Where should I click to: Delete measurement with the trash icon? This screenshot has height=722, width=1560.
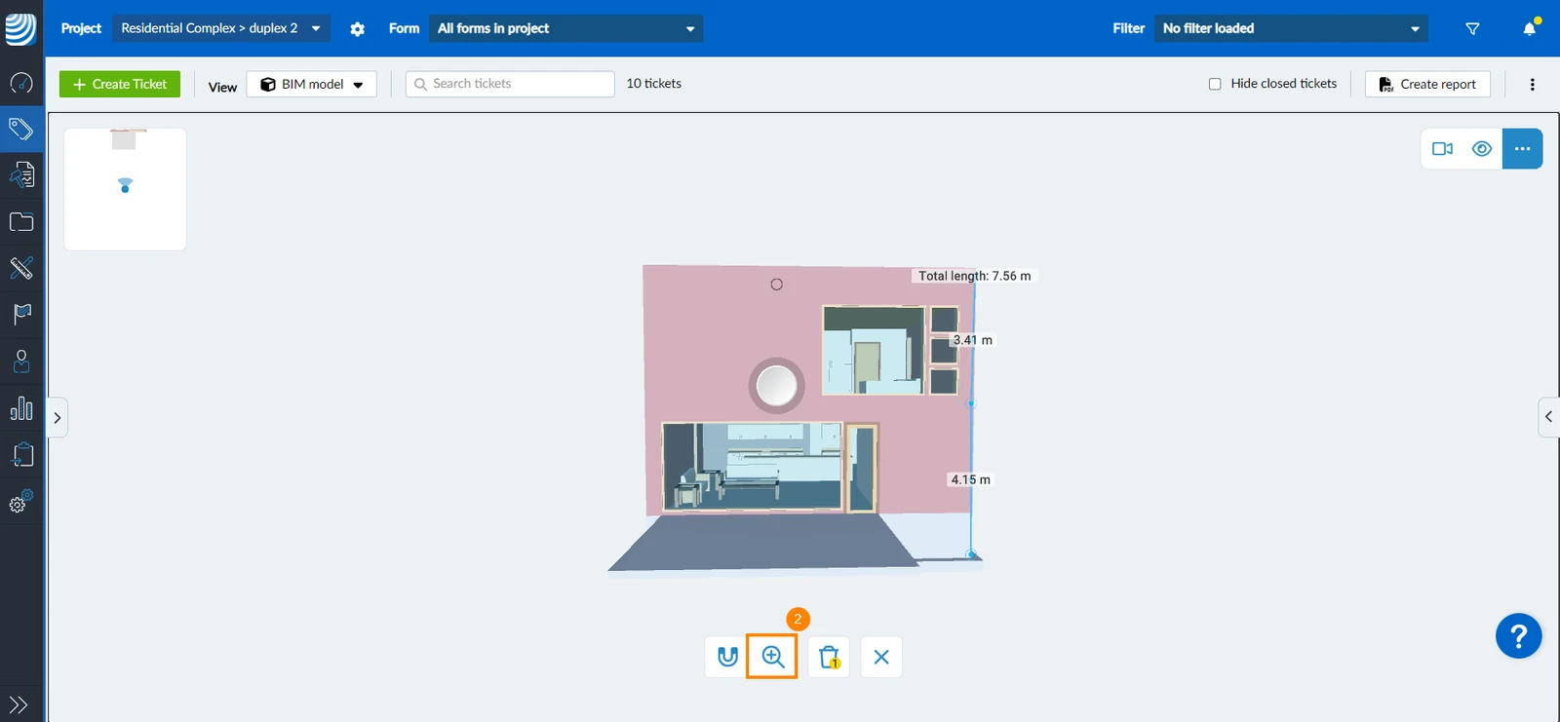pos(829,657)
